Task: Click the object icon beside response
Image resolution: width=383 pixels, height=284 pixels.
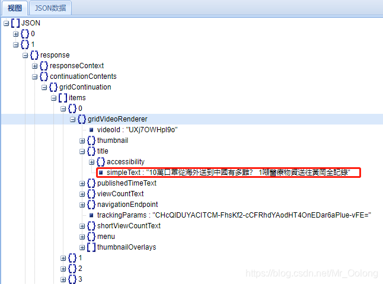Action: (34, 55)
